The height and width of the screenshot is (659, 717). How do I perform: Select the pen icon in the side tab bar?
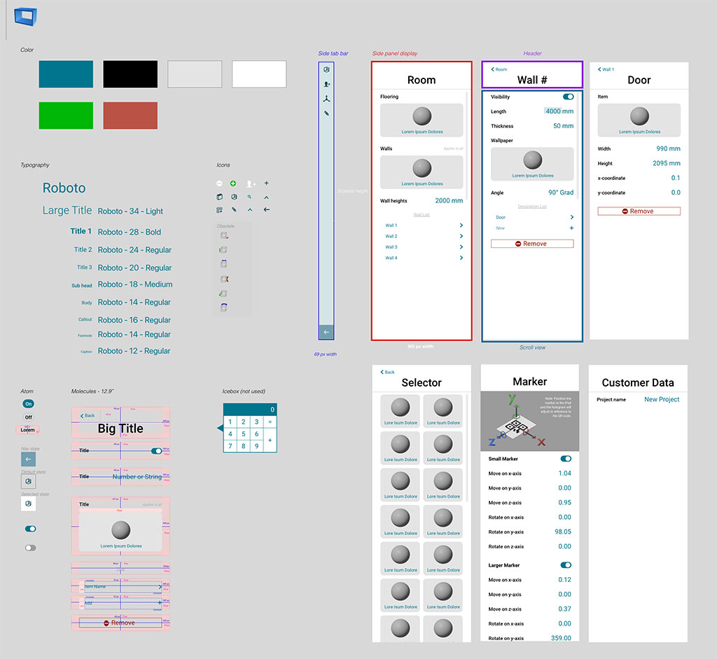click(x=326, y=113)
